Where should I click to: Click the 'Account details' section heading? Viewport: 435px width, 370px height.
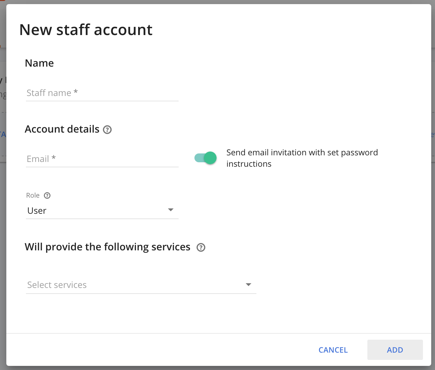(62, 129)
